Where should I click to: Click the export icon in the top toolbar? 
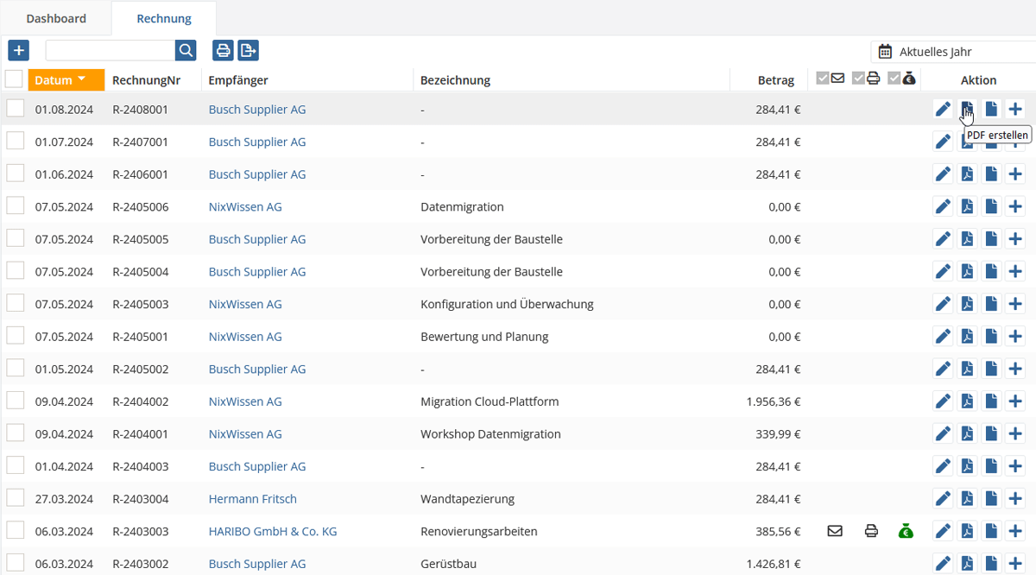tap(249, 50)
